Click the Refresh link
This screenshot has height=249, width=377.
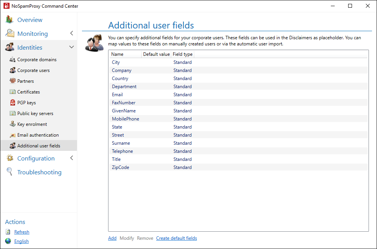22,232
